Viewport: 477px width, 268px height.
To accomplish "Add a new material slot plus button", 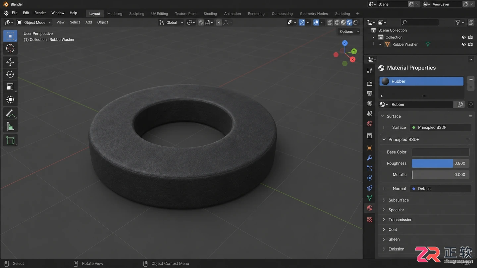I will (471, 79).
